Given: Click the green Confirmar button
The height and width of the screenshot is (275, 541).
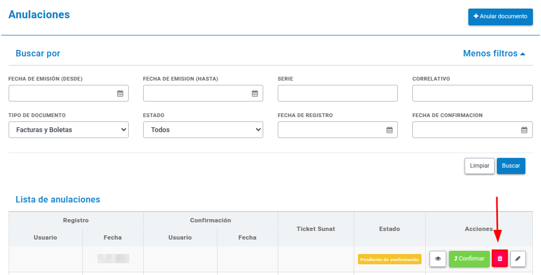Looking at the screenshot, I should click(x=469, y=259).
